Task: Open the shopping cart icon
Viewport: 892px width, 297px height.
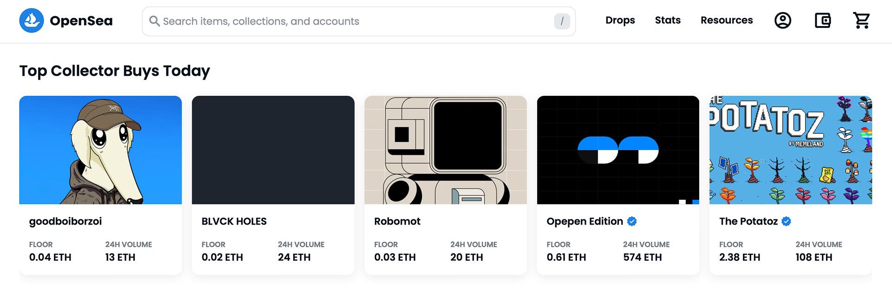Action: pos(861,20)
